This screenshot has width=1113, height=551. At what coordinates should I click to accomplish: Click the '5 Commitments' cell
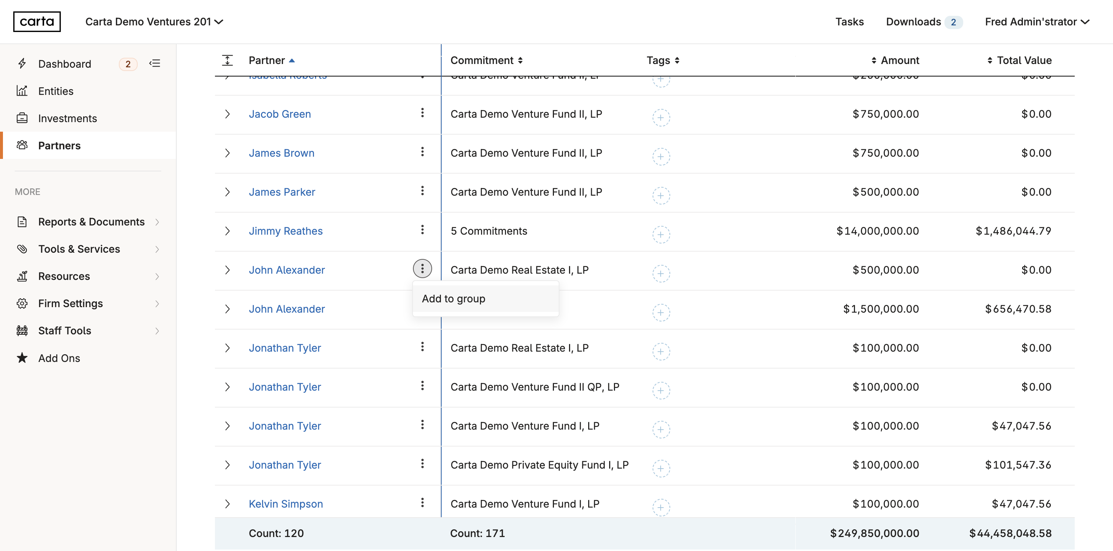[x=489, y=231]
